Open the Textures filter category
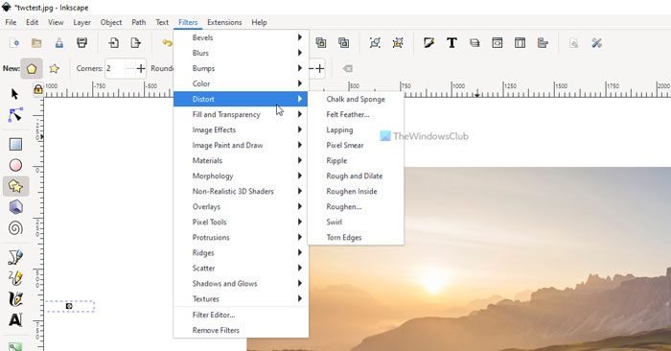The image size is (671, 351). pyautogui.click(x=241, y=299)
